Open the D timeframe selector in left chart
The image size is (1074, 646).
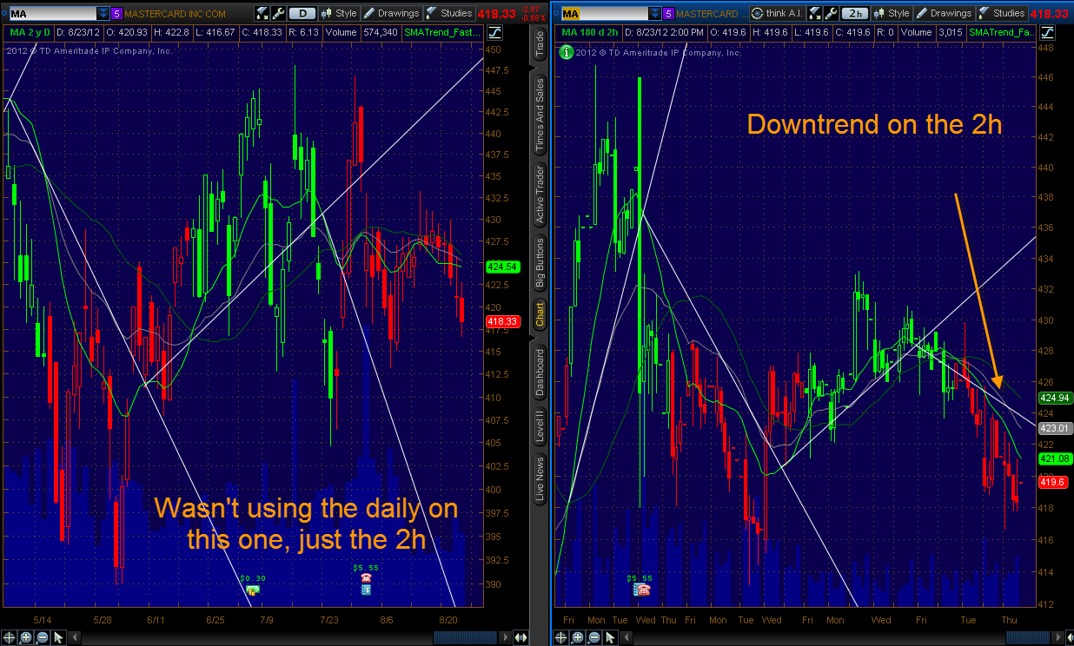302,14
